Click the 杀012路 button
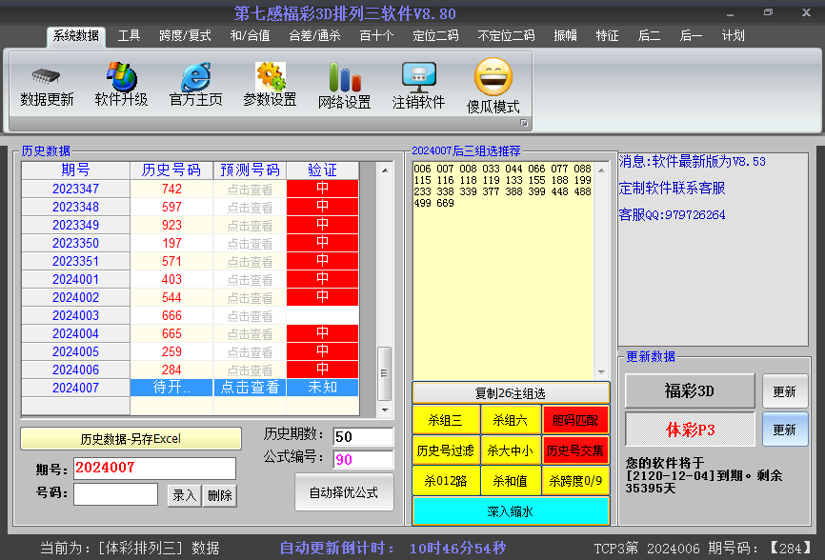This screenshot has height=560, width=825. [446, 481]
